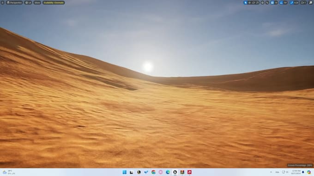Open the round dark icon in the taskbar

point(139,172)
